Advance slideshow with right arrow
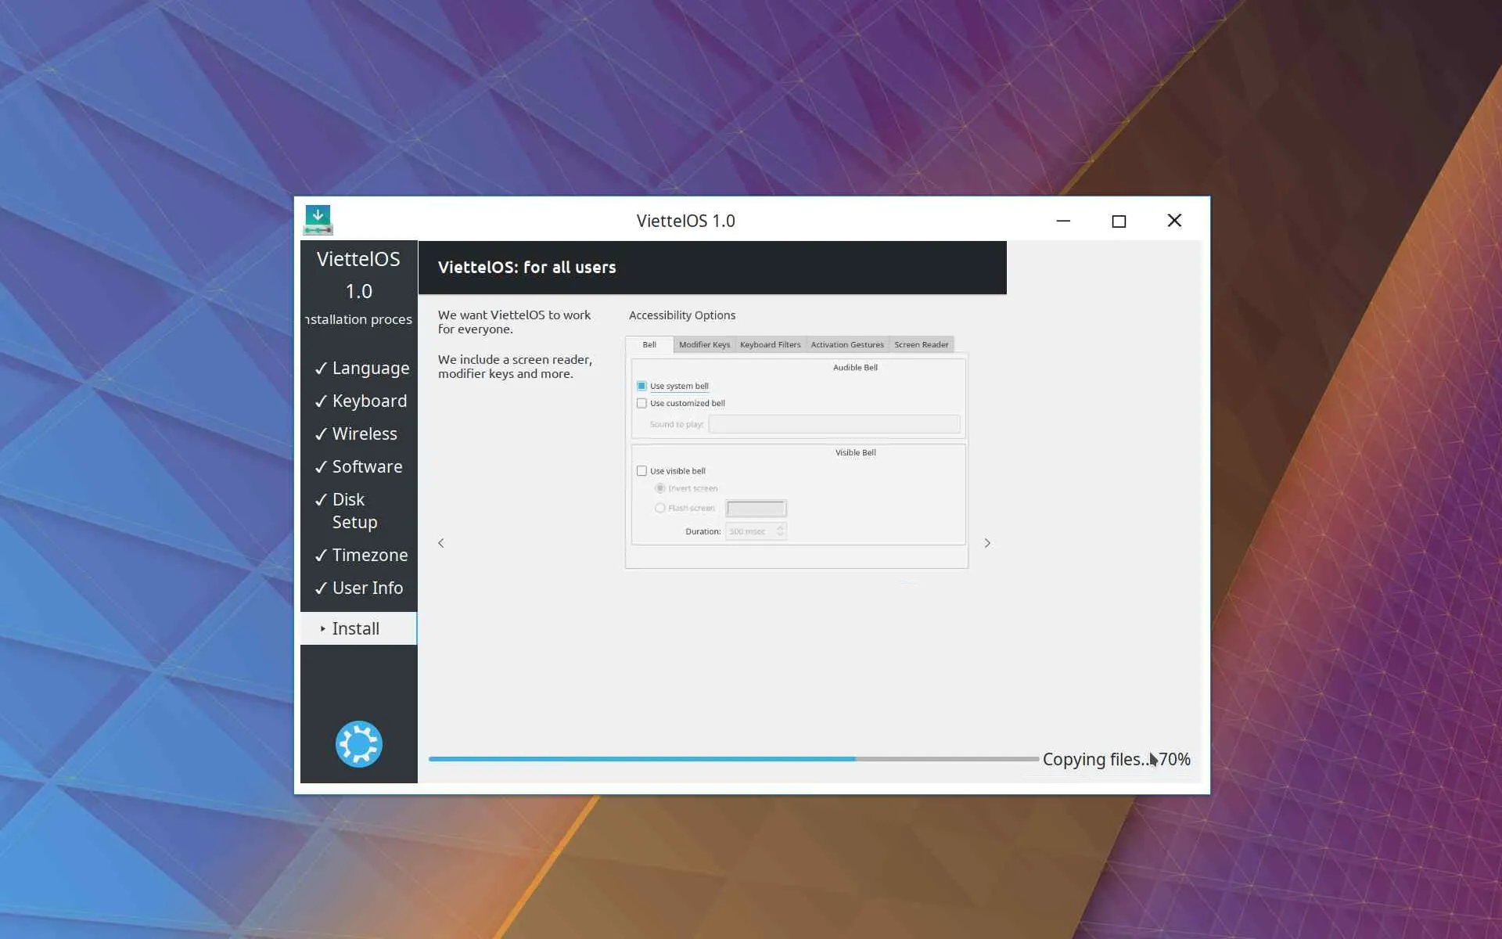This screenshot has height=939, width=1502. (987, 543)
